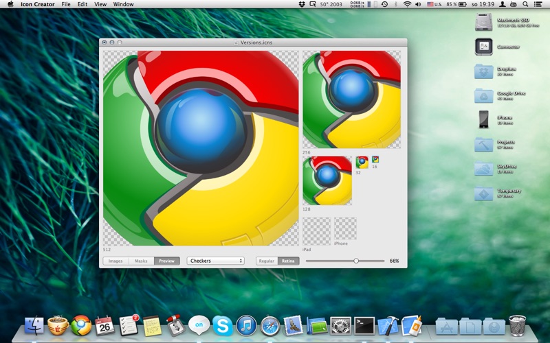
Task: Click the Versions.icns window title
Action: (256, 43)
